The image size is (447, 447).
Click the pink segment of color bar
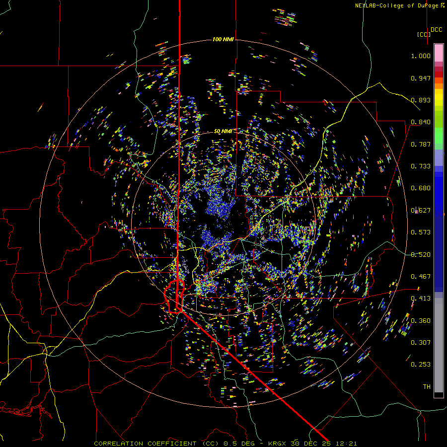click(x=439, y=53)
